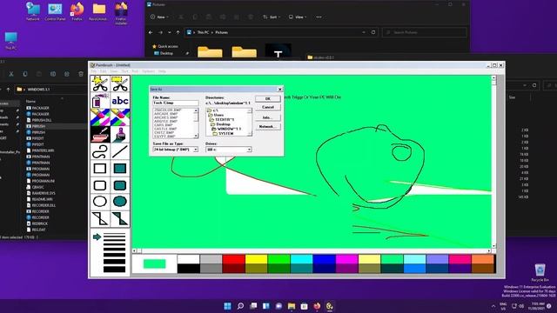Viewport: 557px width, 313px height.
Task: Click the canvas vertical scrollbar down arrow
Action: click(493, 246)
